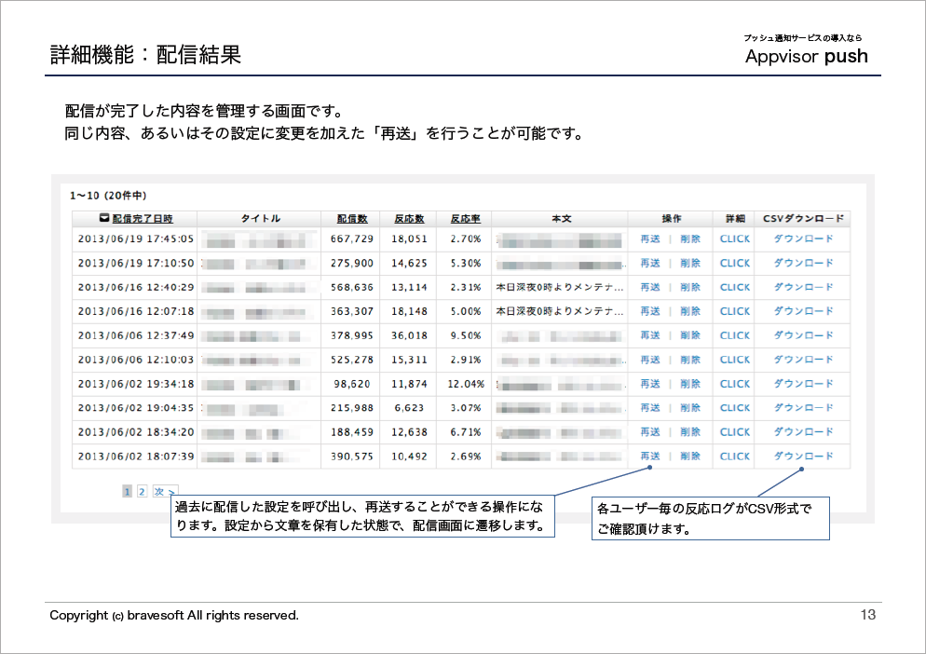Click 削除 for the 2013/06/19 17:45:05 row
Screen dimensions: 926x654
pyautogui.click(x=689, y=238)
